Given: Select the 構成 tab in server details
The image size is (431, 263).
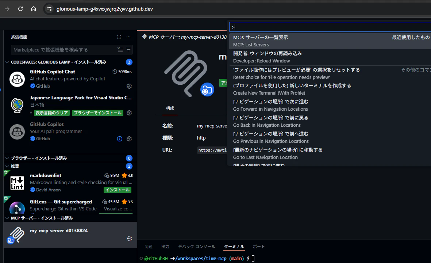Looking at the screenshot, I should (x=170, y=108).
